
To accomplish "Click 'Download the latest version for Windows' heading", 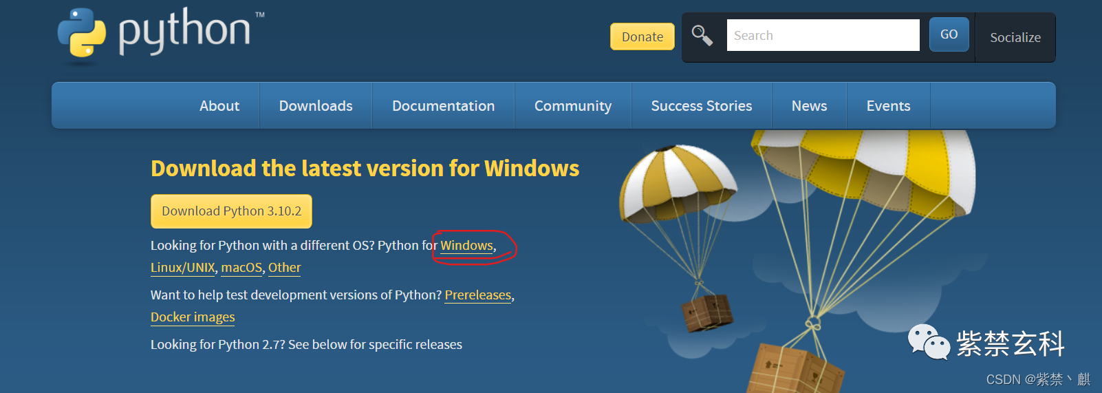I will tap(365, 169).
